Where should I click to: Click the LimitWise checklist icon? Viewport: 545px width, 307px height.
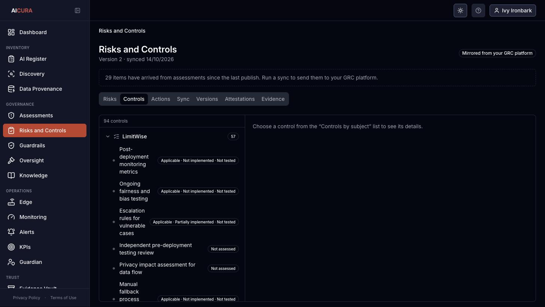pos(116,136)
